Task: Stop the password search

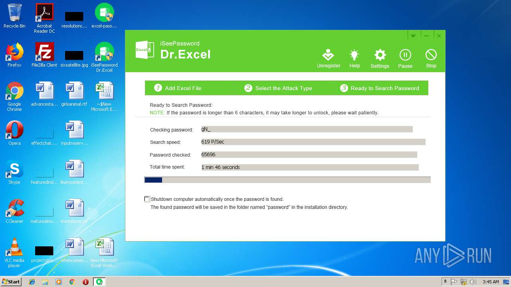Action: pos(431,59)
